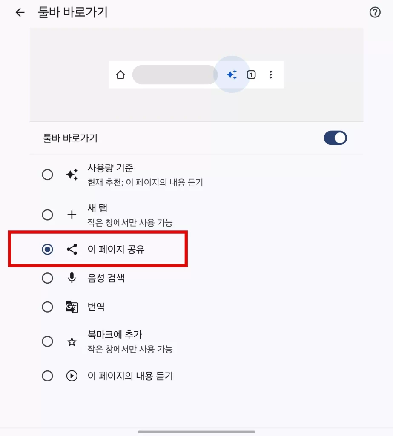Click the address bar in the toolbar preview
393x436 pixels.
(x=175, y=75)
